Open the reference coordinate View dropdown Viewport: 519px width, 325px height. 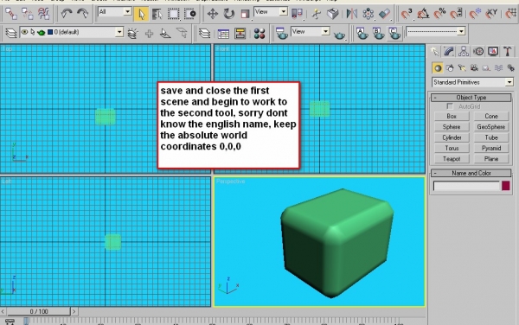[271, 12]
